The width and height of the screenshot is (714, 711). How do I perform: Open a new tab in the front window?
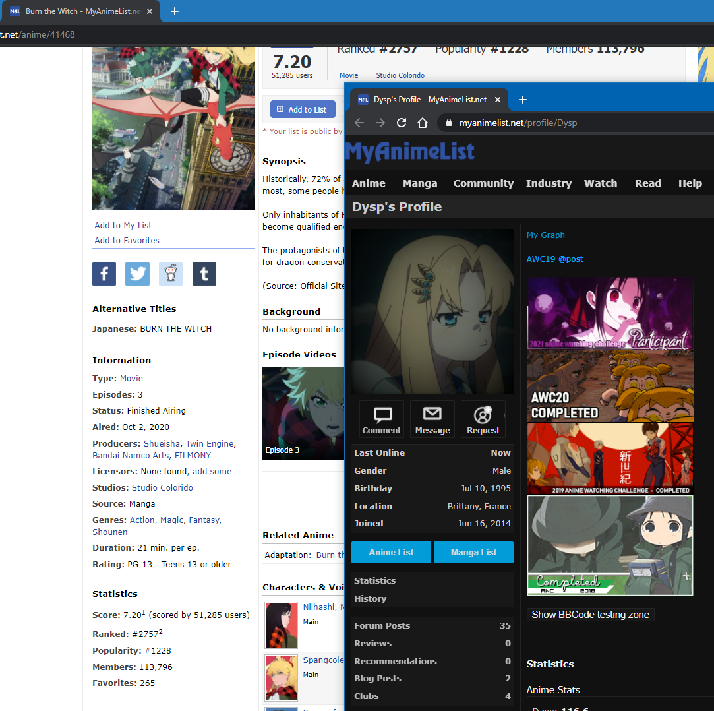tap(523, 100)
